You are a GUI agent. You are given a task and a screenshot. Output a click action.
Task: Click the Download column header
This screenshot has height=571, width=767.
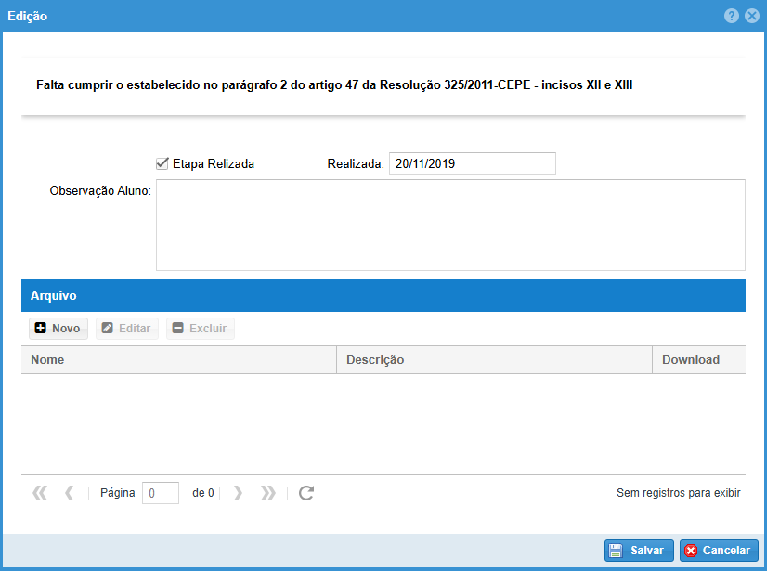pyautogui.click(x=698, y=360)
